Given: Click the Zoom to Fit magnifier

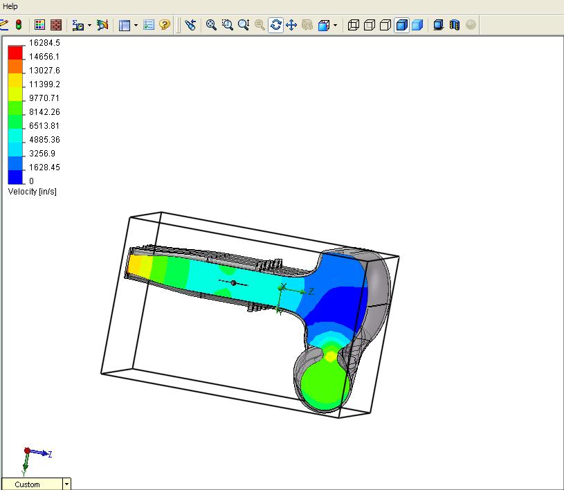Looking at the screenshot, I should pyautogui.click(x=212, y=25).
